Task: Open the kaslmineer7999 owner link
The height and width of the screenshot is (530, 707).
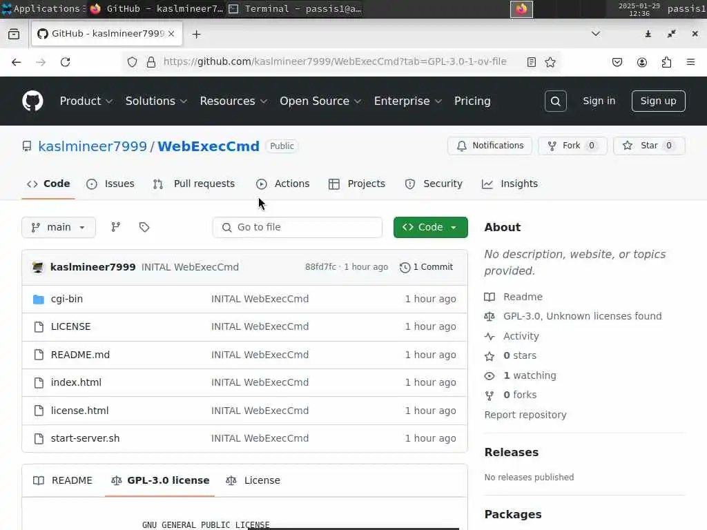Action: (93, 146)
